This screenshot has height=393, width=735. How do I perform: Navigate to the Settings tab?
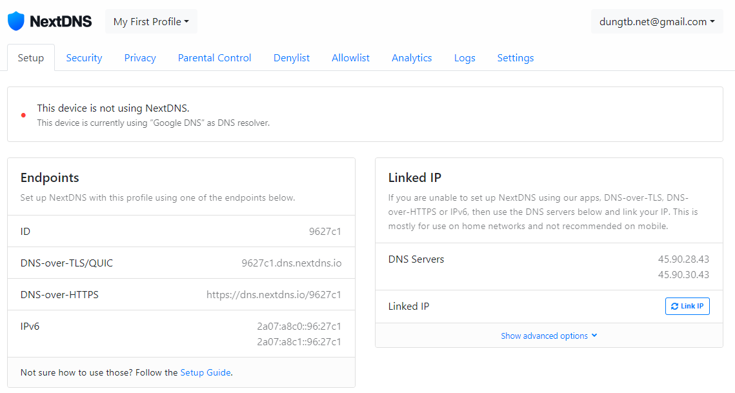[515, 58]
